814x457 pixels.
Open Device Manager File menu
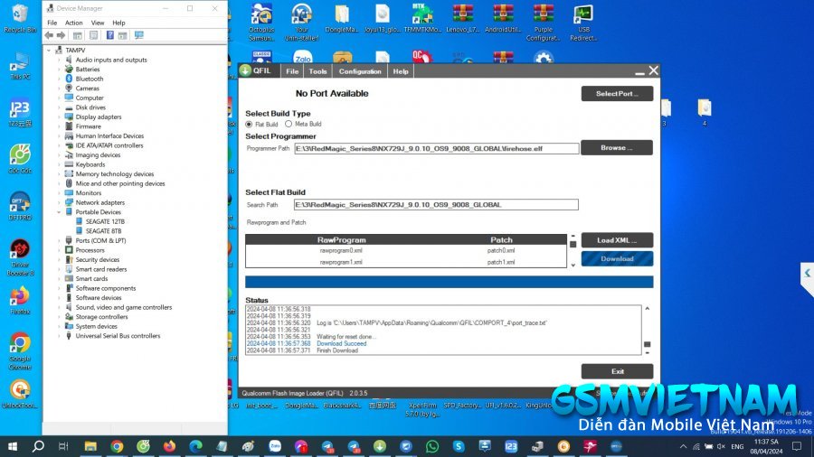click(x=52, y=23)
